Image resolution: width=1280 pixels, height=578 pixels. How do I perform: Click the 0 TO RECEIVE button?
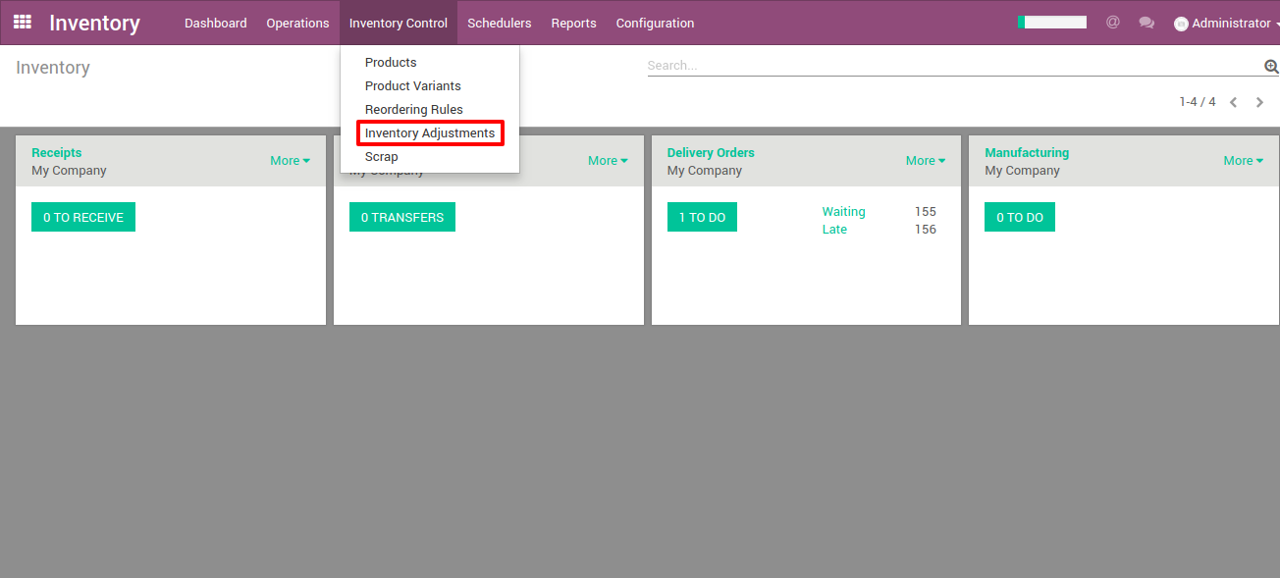click(83, 217)
